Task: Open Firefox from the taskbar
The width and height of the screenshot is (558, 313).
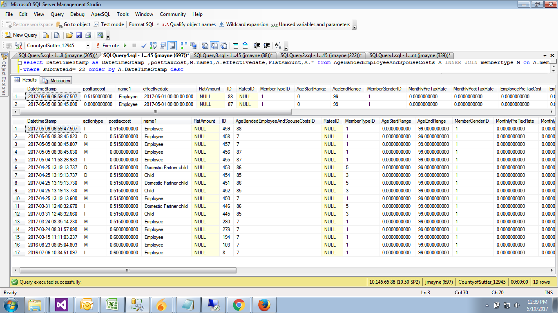Action: [x=264, y=305]
